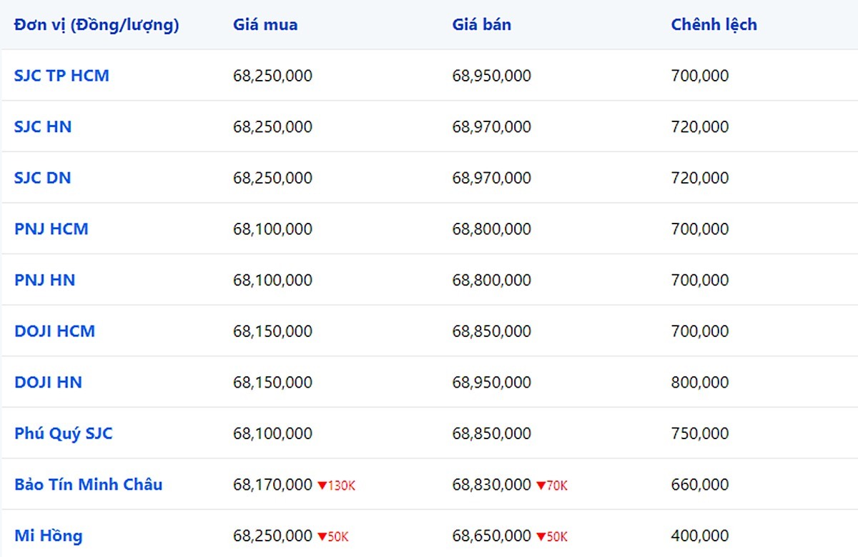Click the Đơn vị (Đồng/lượng) column header
This screenshot has width=858, height=557.
point(97,24)
